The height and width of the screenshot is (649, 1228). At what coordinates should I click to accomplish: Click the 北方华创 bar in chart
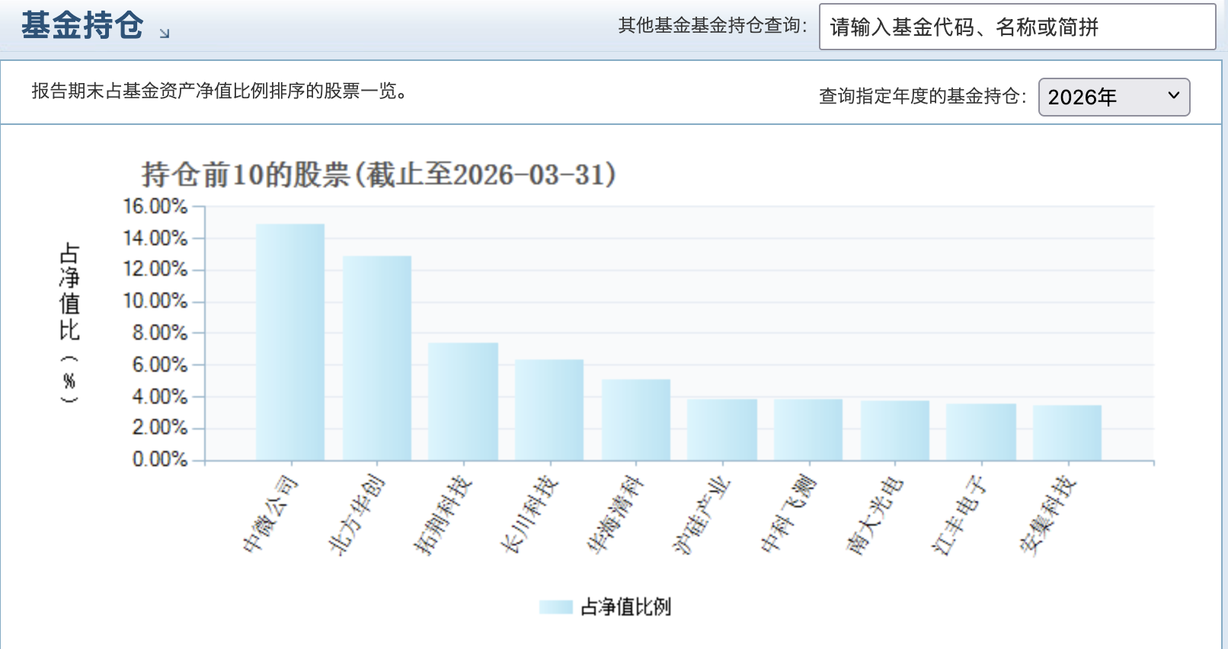click(x=377, y=358)
